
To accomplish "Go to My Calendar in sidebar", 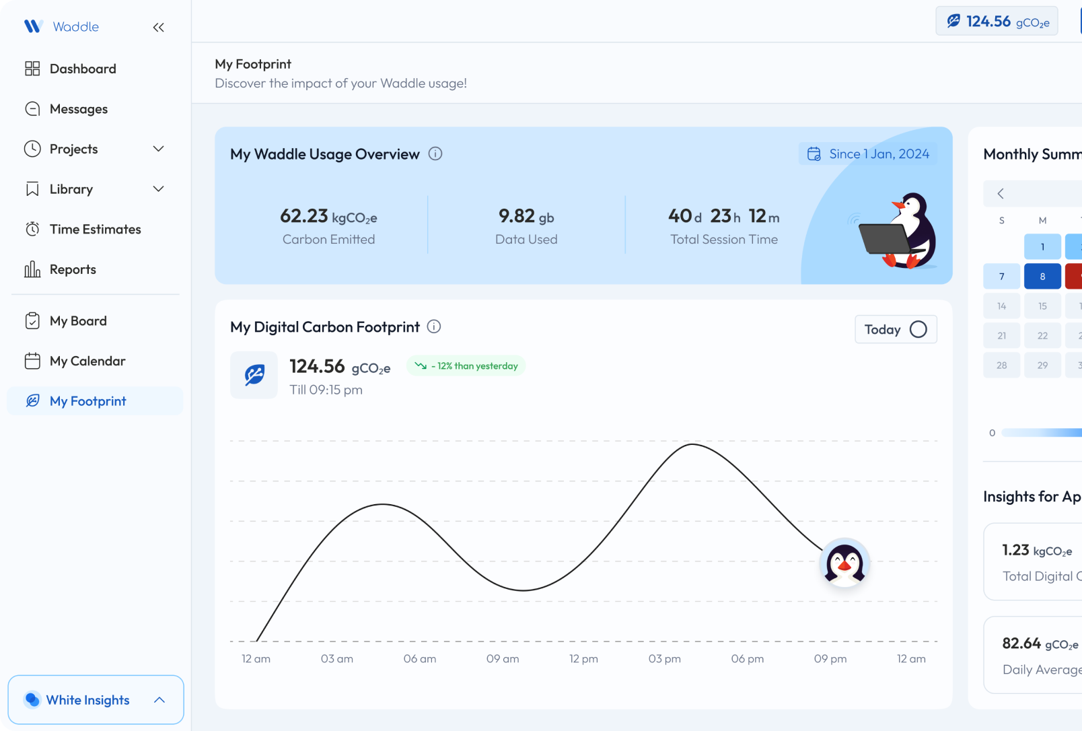I will point(87,361).
